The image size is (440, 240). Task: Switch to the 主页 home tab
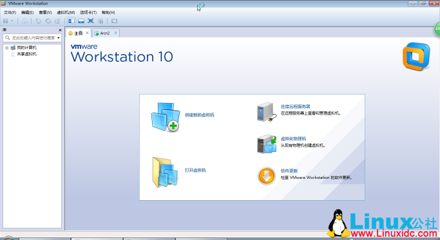coord(79,33)
